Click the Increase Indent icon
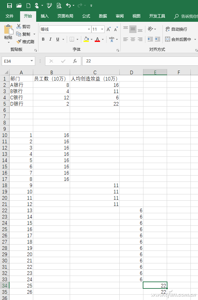Screen dimensions: 198x300 158,39
